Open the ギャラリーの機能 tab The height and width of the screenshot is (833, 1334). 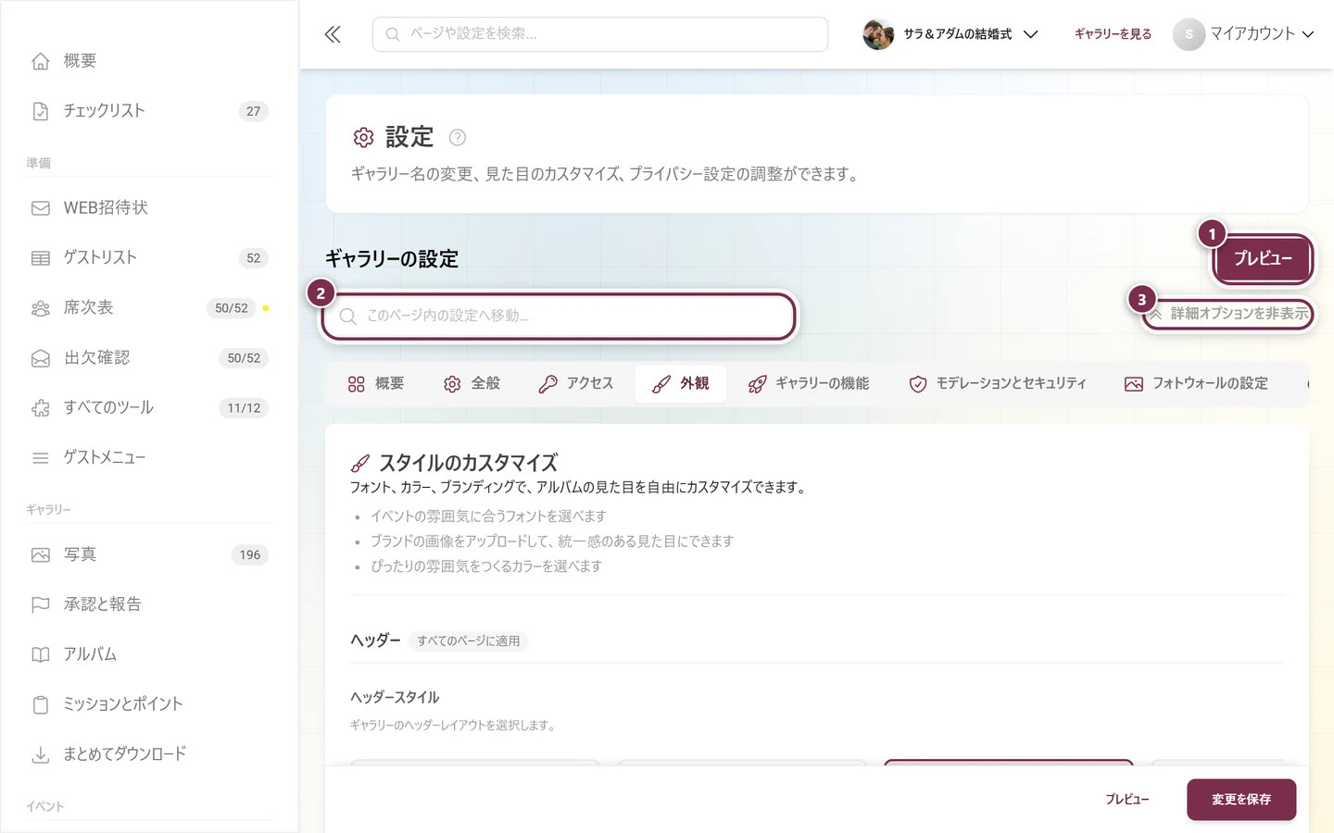(809, 384)
